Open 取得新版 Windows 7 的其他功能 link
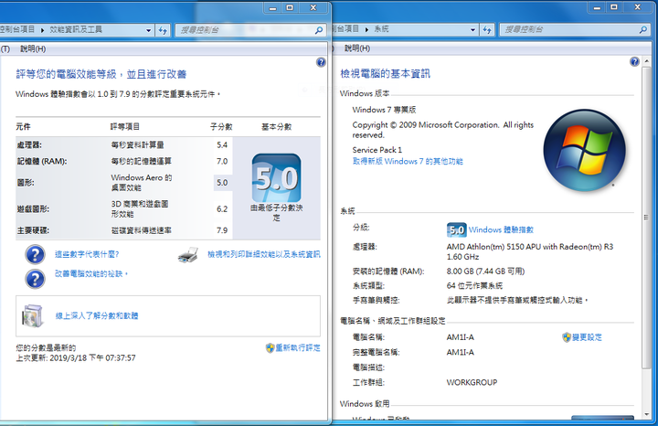The width and height of the screenshot is (658, 426). 408,161
